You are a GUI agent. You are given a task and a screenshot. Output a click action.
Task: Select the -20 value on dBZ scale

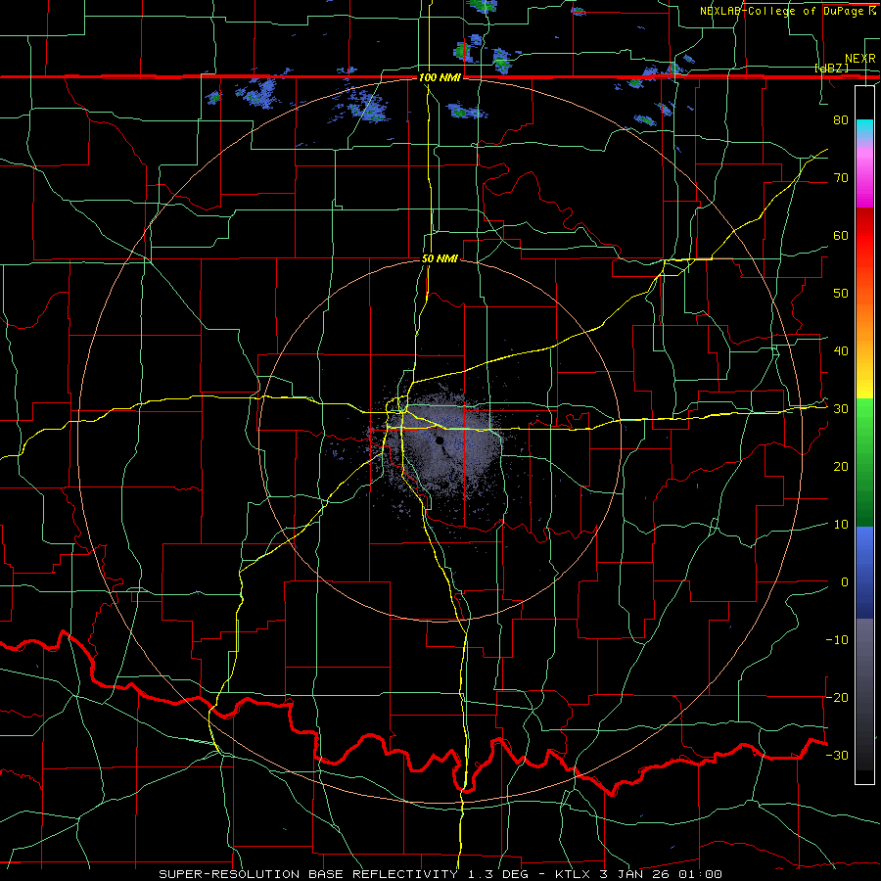coord(837,697)
